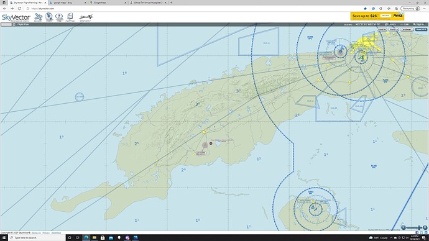429x241 pixels.
Task: Open File Explorer from the taskbar
Action: coord(95,238)
